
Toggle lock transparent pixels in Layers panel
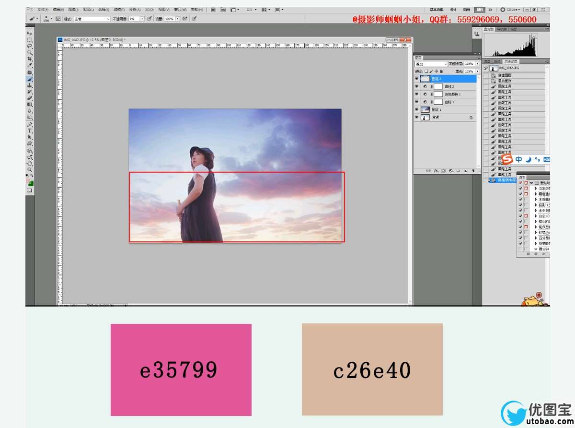pos(426,71)
